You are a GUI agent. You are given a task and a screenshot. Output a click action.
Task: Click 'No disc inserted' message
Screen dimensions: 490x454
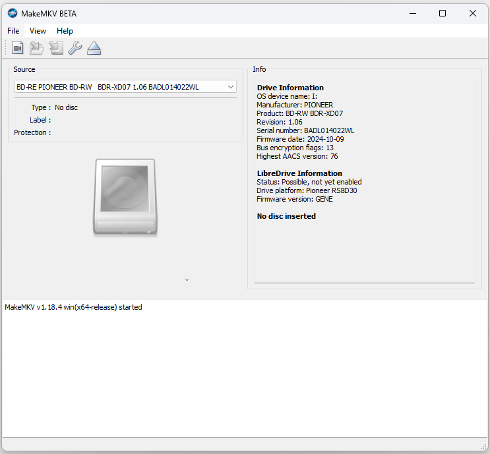(x=286, y=216)
